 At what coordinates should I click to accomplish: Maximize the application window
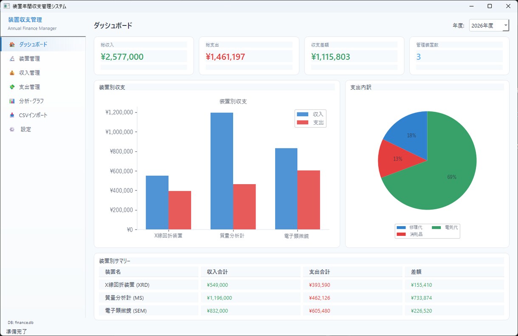click(490, 6)
